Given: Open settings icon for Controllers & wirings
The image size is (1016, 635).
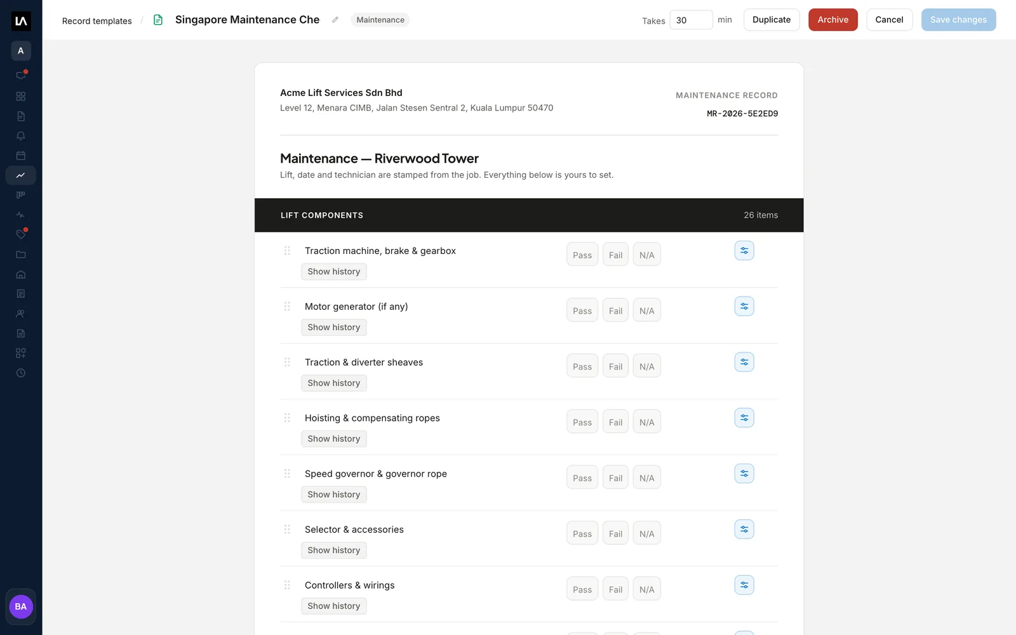Looking at the screenshot, I should (x=744, y=585).
